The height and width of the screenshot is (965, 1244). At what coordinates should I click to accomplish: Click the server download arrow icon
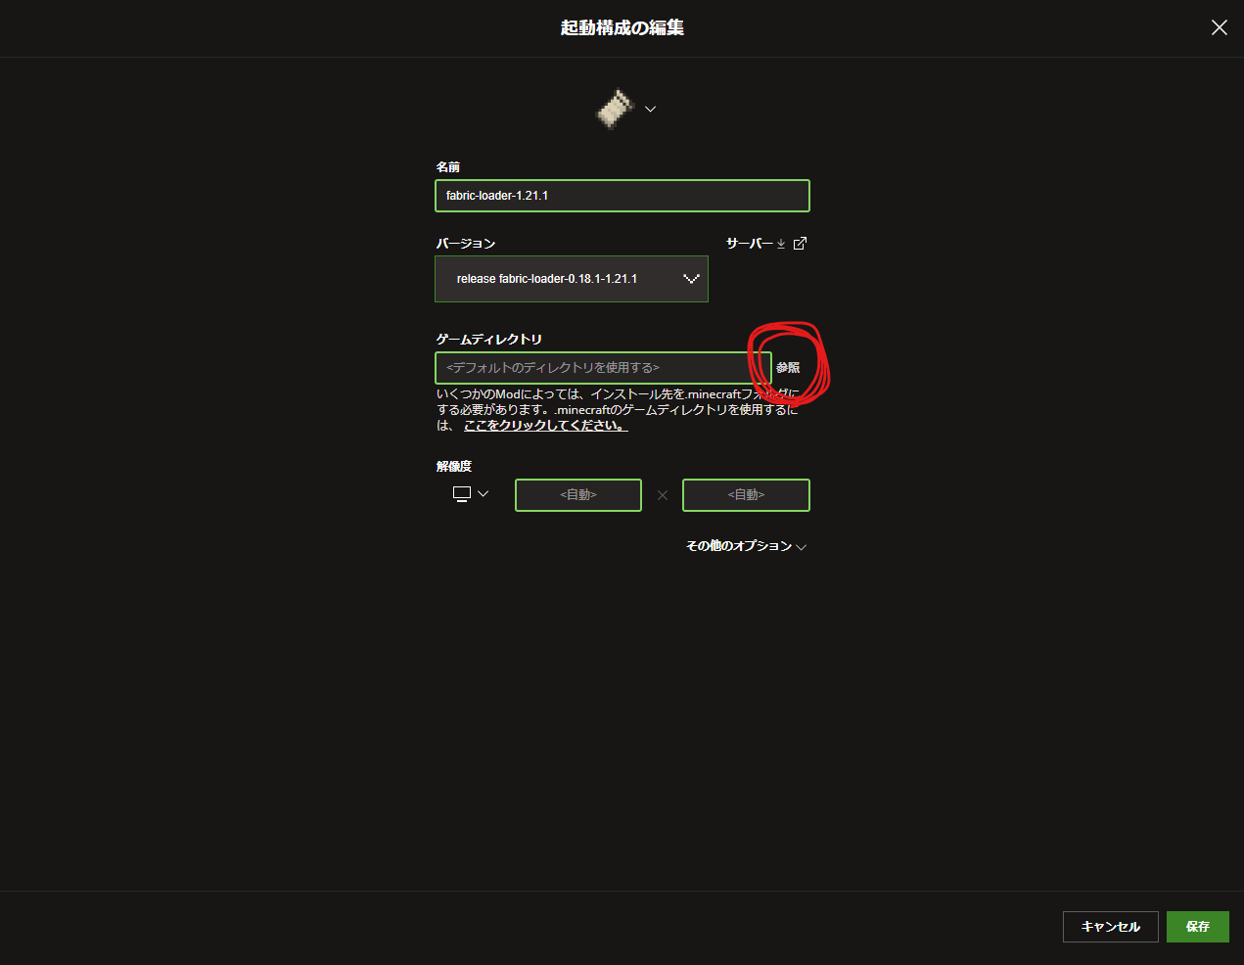(x=781, y=244)
